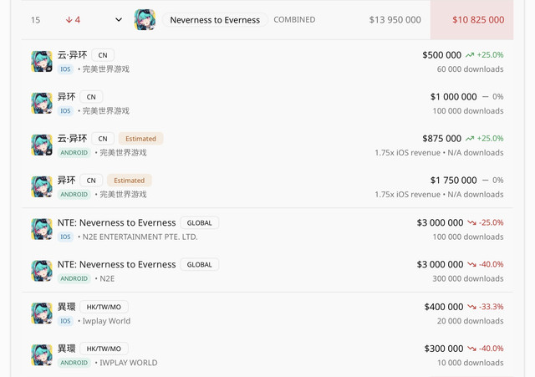
Task: Click the 20 000 downloads text
Action: pos(470,321)
